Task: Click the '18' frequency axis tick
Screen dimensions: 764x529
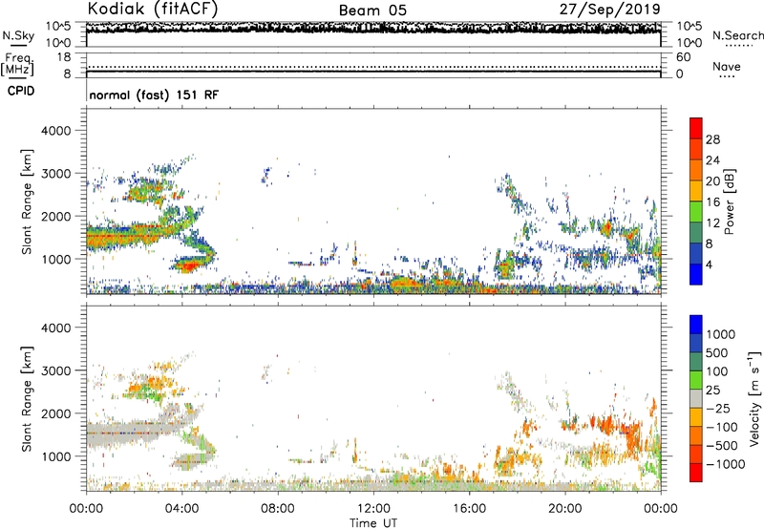Action: pyautogui.click(x=64, y=57)
